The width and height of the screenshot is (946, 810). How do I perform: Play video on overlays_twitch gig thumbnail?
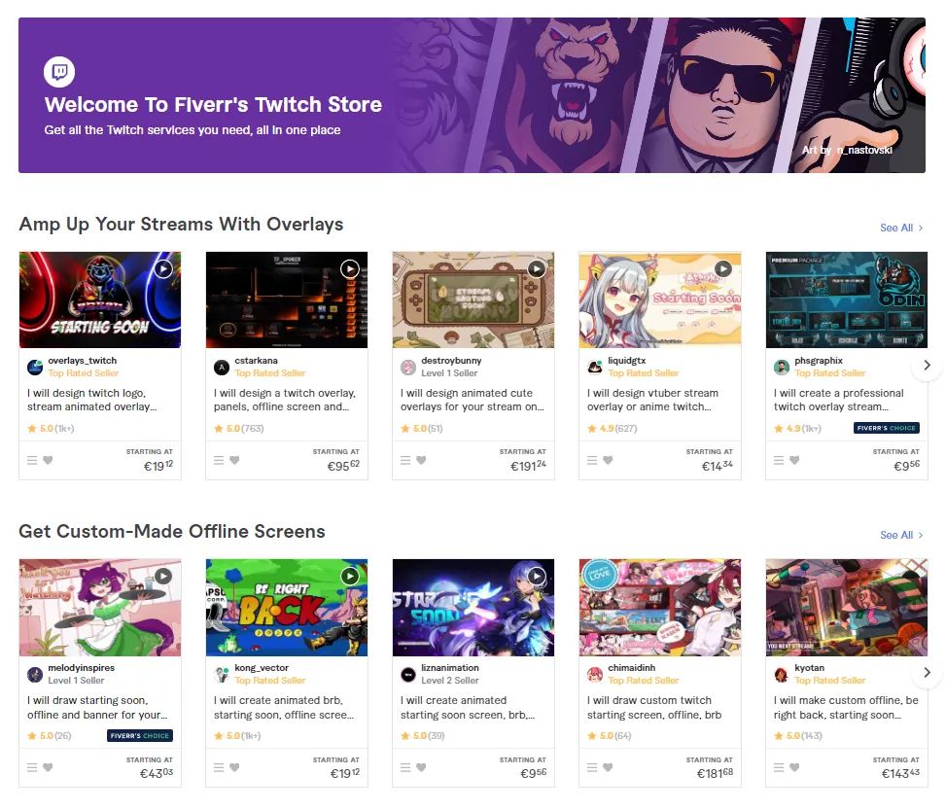coord(163,269)
